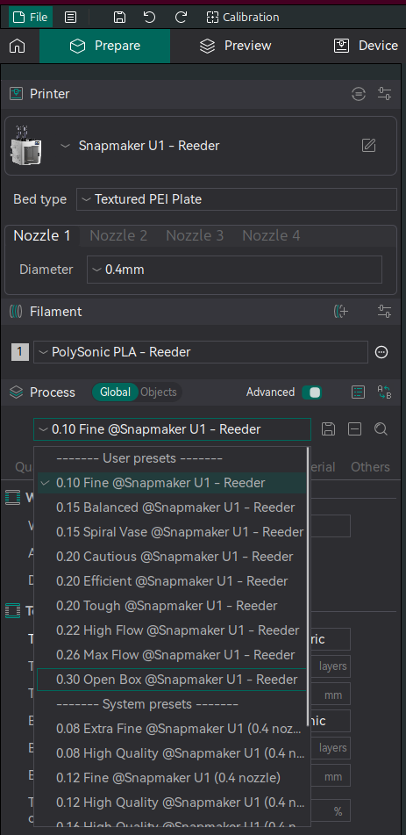Click the process settings list icon
Screen dimensions: 406x835
tap(358, 392)
